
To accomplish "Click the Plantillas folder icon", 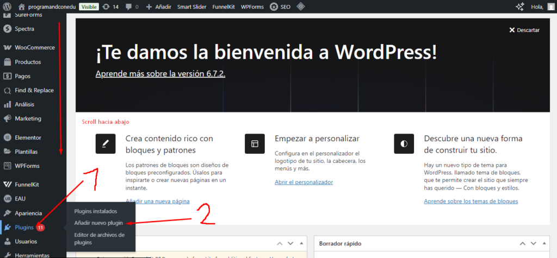I will 7,152.
